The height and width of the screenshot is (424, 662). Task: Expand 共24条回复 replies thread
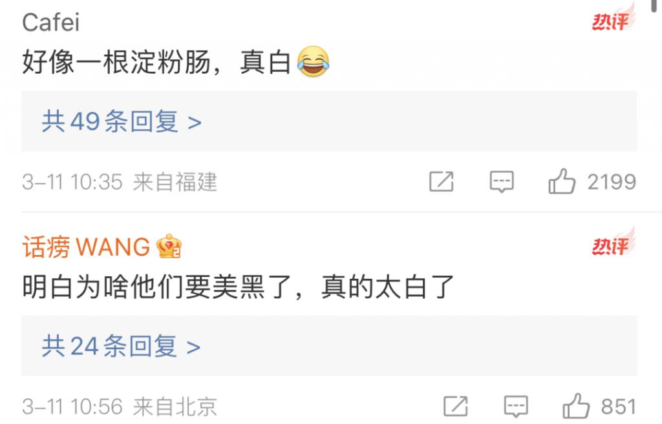329,346
